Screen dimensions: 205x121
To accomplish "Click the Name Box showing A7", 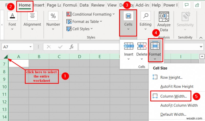I will (17, 47).
